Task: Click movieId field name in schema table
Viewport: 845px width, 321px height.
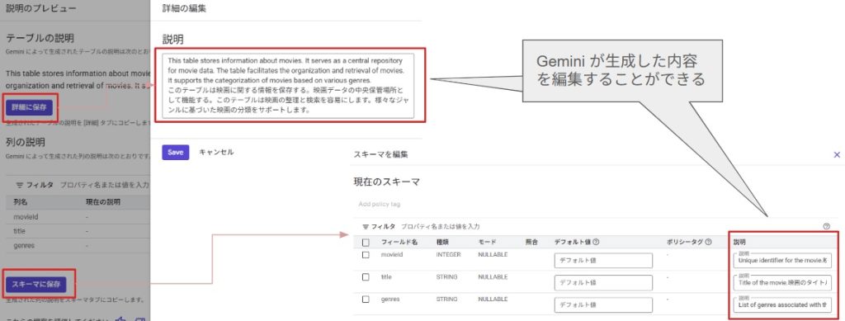Action: pyautogui.click(x=392, y=255)
